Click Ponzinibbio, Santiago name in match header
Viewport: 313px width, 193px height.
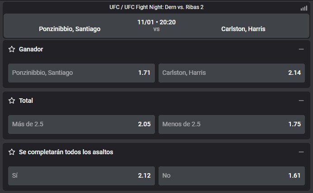(x=70, y=29)
